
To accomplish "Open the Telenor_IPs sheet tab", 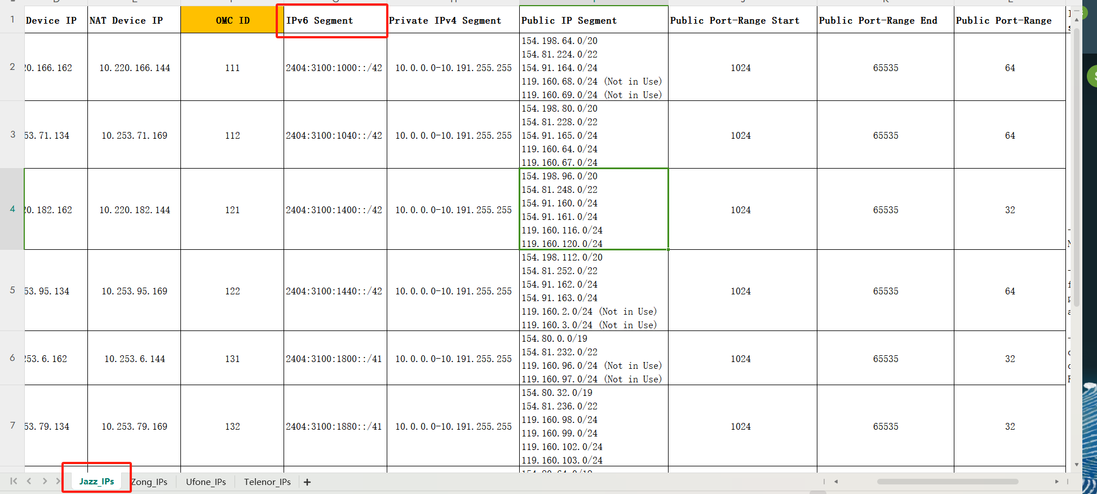I will (x=267, y=482).
